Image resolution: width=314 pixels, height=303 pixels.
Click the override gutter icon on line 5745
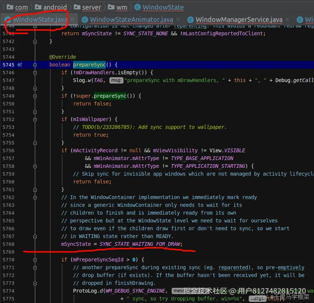click(20, 65)
